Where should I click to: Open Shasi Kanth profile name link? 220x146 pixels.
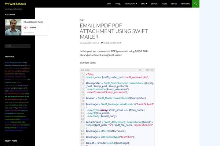click(x=34, y=22)
